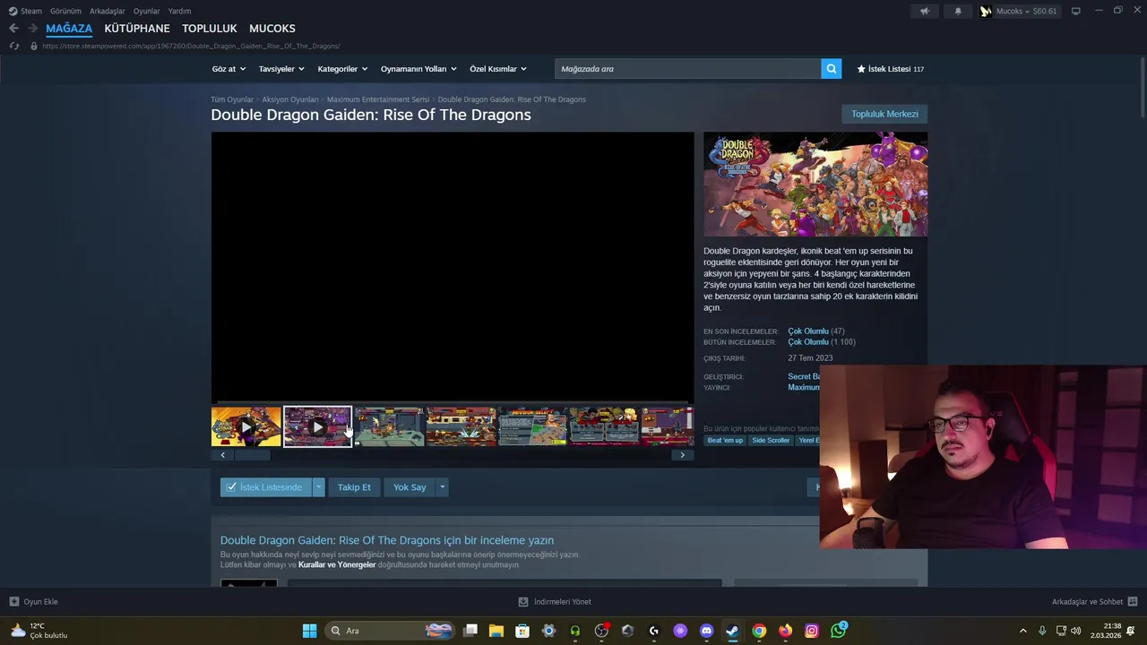This screenshot has width=1147, height=645.
Task: Open the Arkadaşlar menu
Action: point(108,11)
